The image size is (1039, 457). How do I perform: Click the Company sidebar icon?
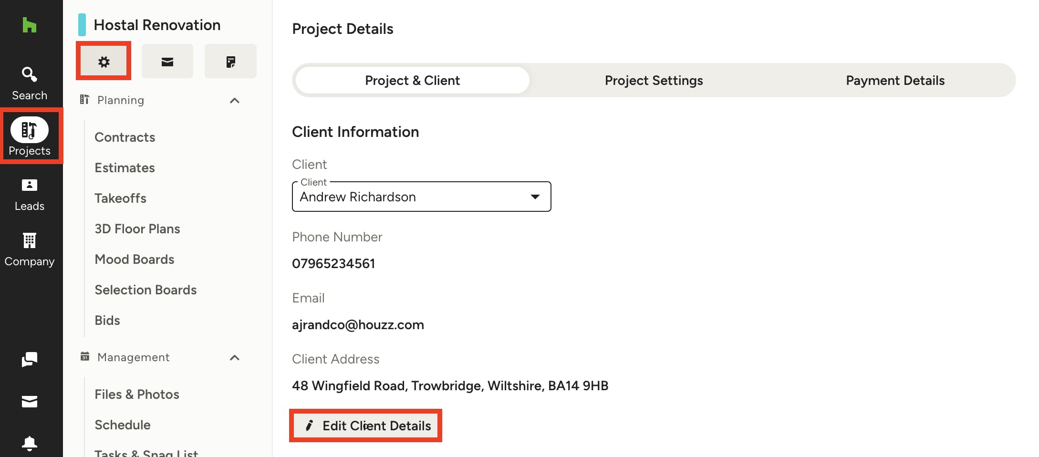tap(30, 248)
